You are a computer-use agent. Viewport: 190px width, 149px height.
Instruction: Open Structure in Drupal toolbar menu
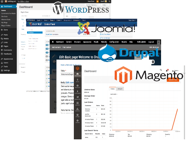tap(77, 42)
